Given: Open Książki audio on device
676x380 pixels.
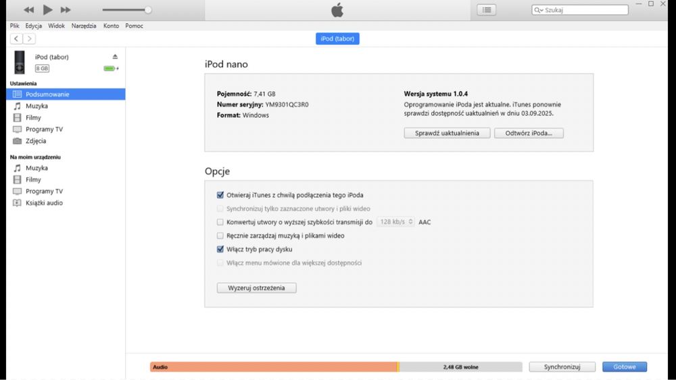Looking at the screenshot, I should tap(44, 202).
